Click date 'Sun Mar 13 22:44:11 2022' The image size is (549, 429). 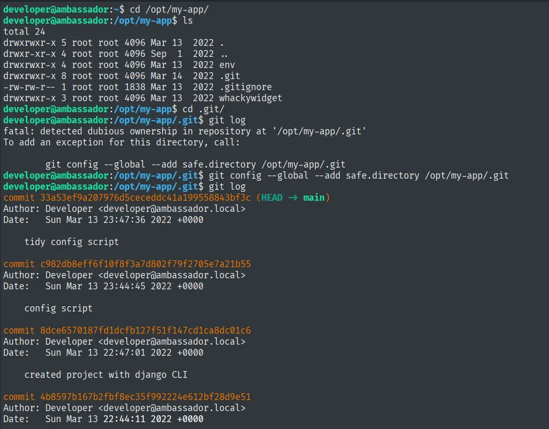(x=109, y=419)
